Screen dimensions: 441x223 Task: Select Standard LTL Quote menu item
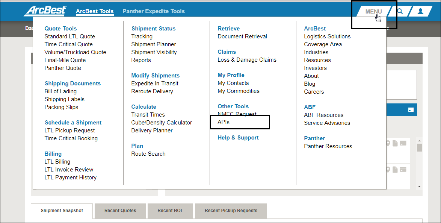pos(69,36)
